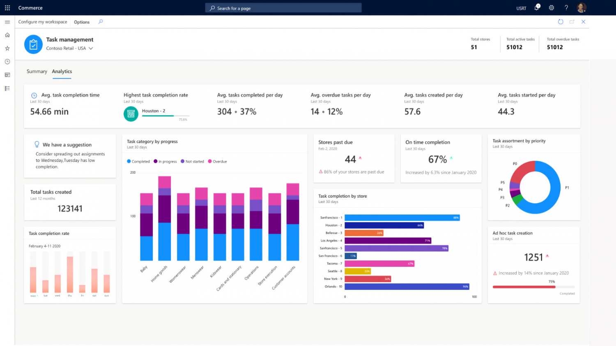Click the Ad hoc 75% completed progress bar
This screenshot has width=616, height=346.
[533, 287]
